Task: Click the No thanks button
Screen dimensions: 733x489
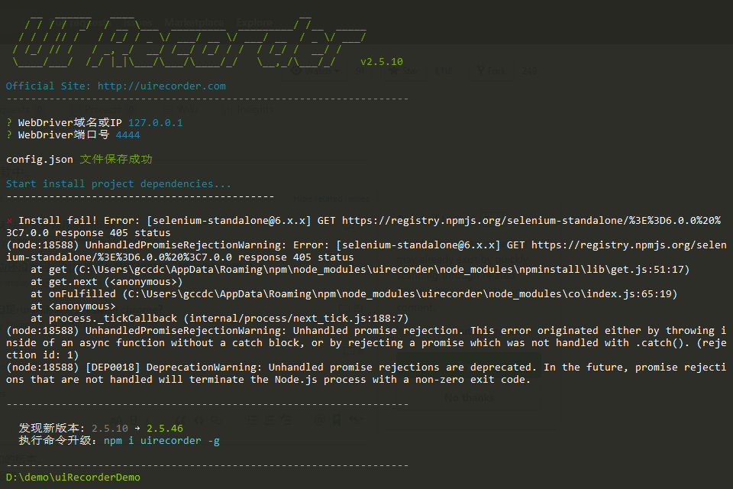Action: pos(470,397)
